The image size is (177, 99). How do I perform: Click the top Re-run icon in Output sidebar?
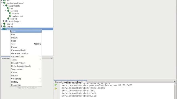56,85
